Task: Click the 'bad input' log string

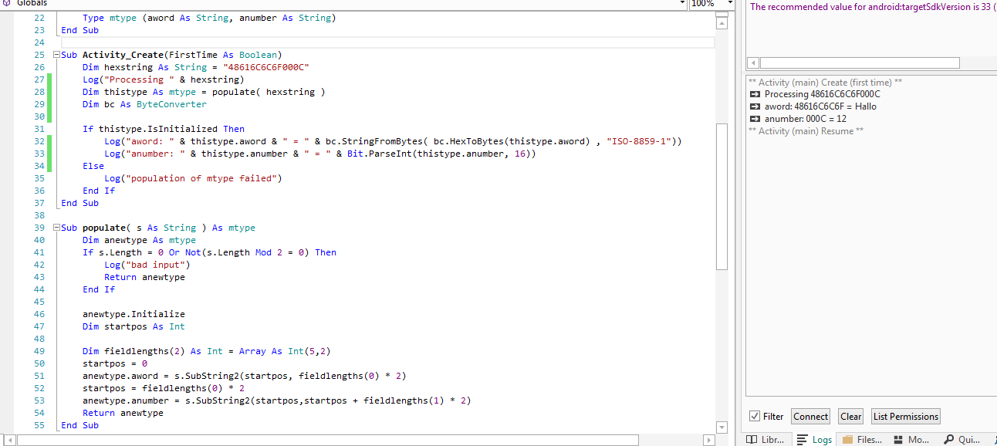Action: click(158, 265)
